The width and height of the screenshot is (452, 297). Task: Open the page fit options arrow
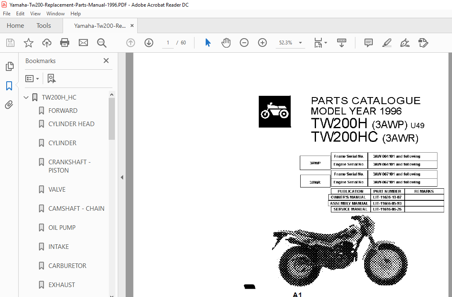click(x=326, y=43)
